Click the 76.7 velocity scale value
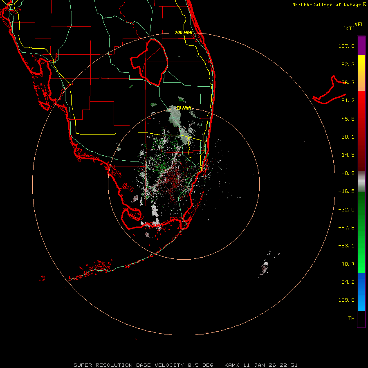The height and width of the screenshot is (368, 368). click(348, 82)
